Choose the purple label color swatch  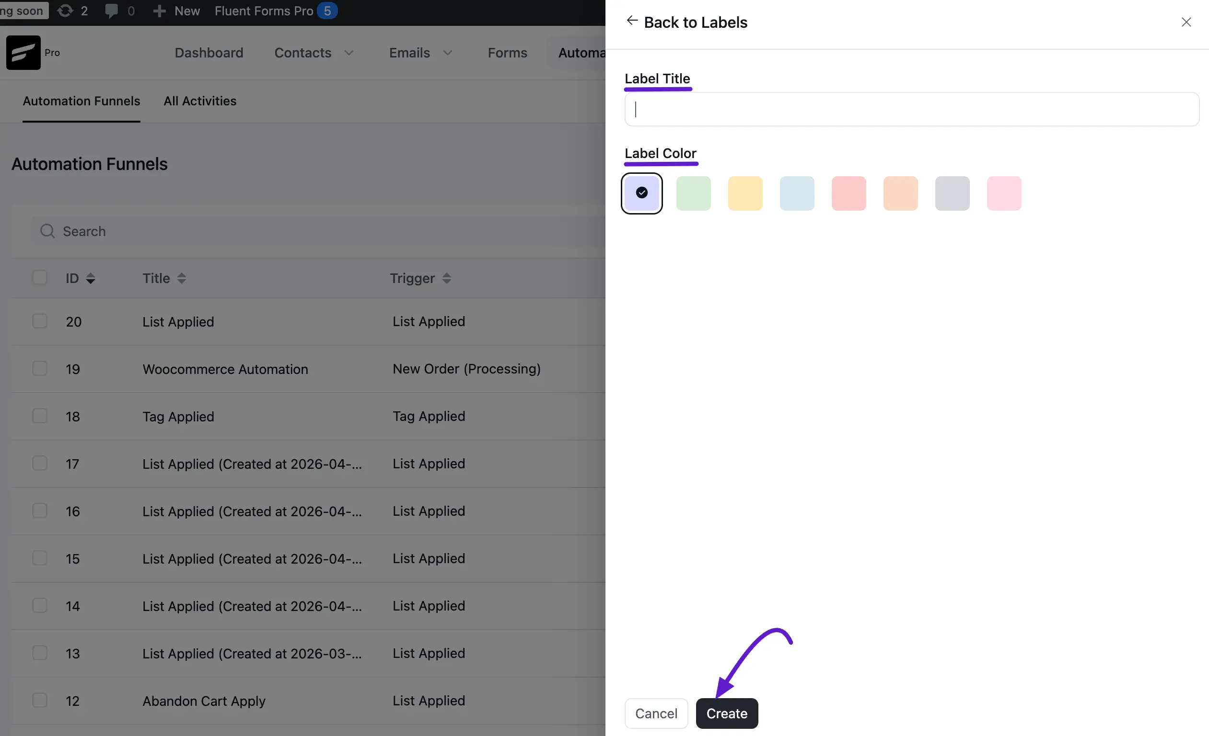642,193
